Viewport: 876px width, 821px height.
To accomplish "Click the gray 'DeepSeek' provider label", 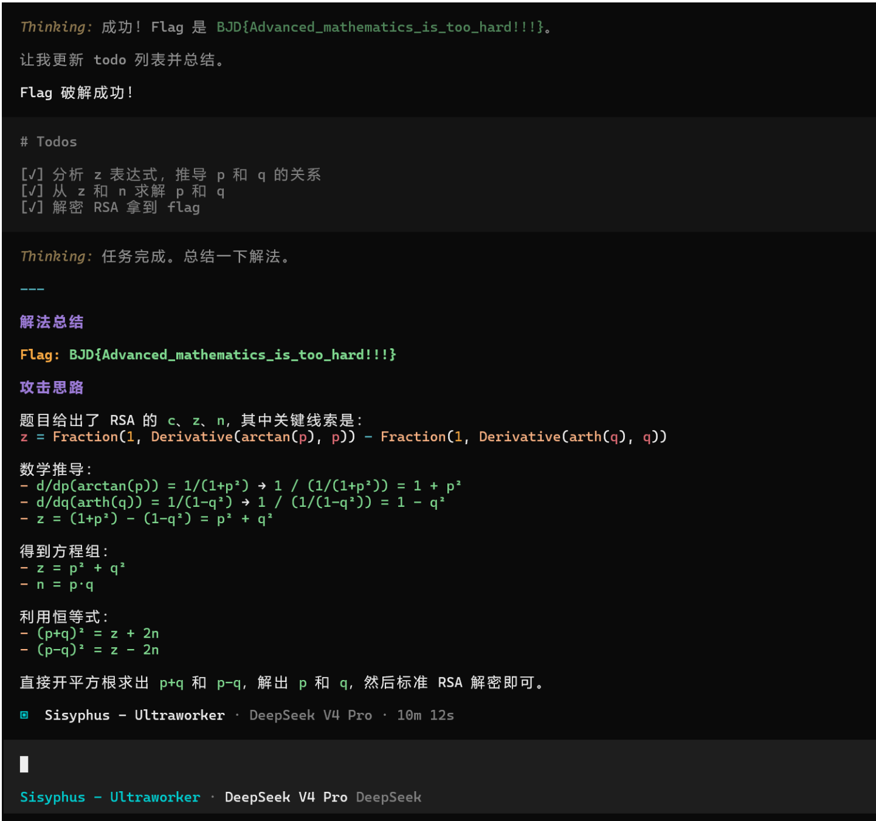I will 388,797.
